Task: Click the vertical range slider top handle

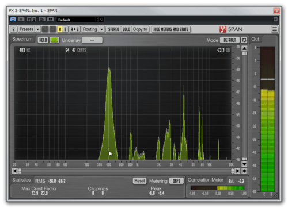Action: pyautogui.click(x=244, y=53)
